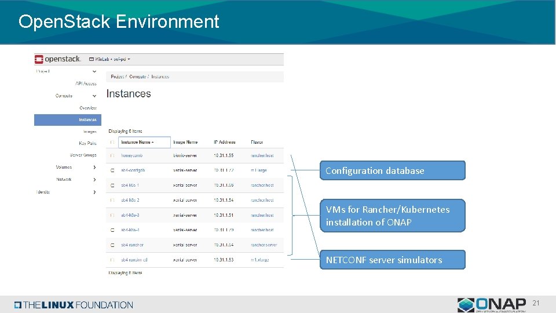
Task: Expand the Volumes sidebar section
Action: tap(94, 167)
